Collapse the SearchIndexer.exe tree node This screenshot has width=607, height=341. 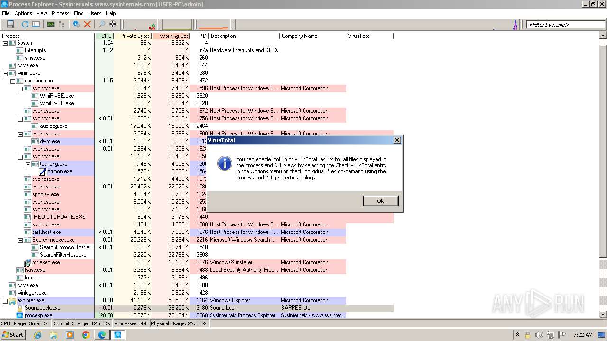pyautogui.click(x=20, y=240)
